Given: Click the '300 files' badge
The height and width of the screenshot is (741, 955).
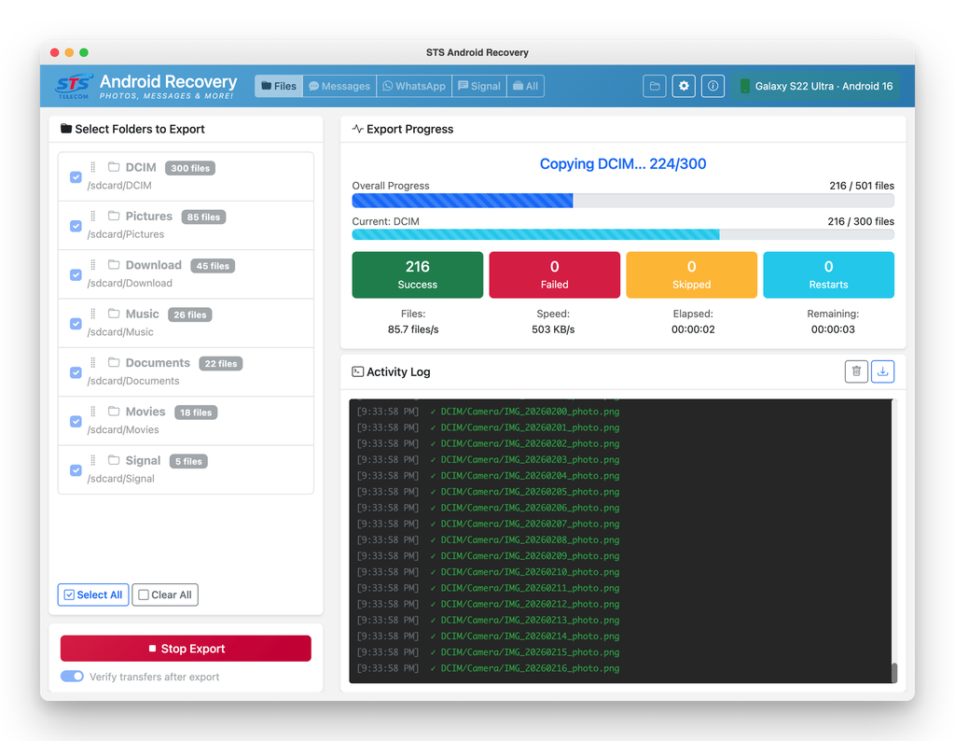Looking at the screenshot, I should coord(190,168).
